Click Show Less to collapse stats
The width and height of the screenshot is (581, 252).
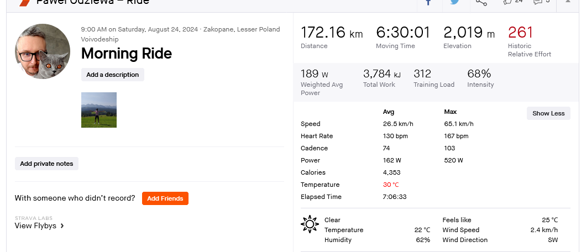548,113
